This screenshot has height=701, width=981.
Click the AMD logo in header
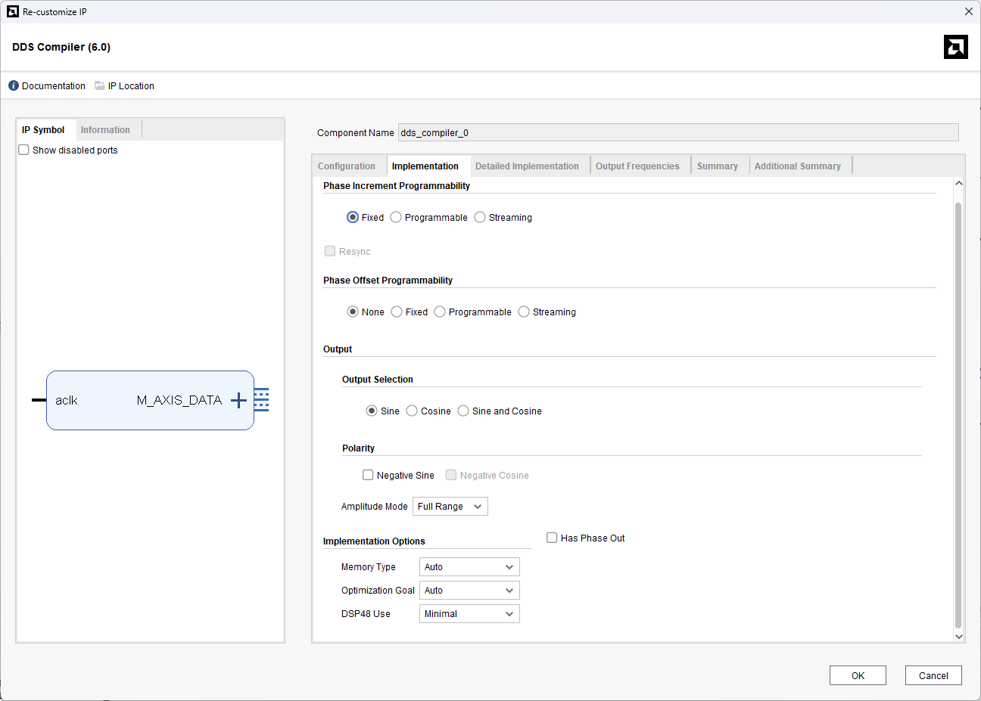tap(955, 47)
